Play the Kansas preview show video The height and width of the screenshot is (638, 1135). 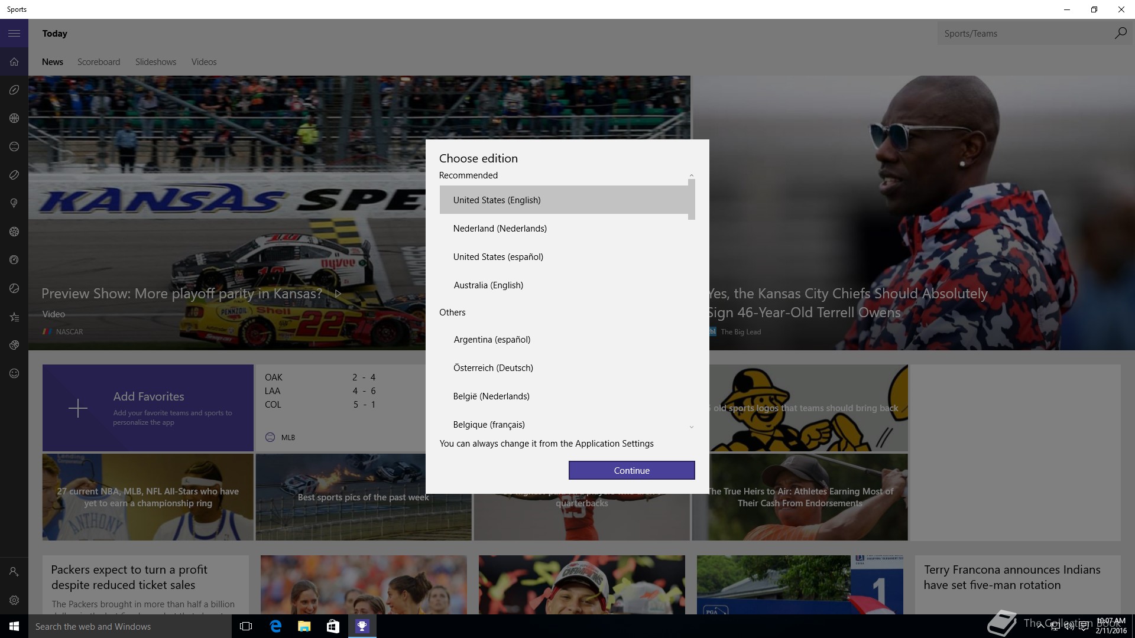[338, 294]
